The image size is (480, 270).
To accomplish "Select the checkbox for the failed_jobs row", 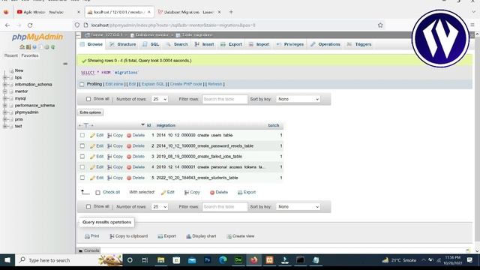I will point(82,157).
